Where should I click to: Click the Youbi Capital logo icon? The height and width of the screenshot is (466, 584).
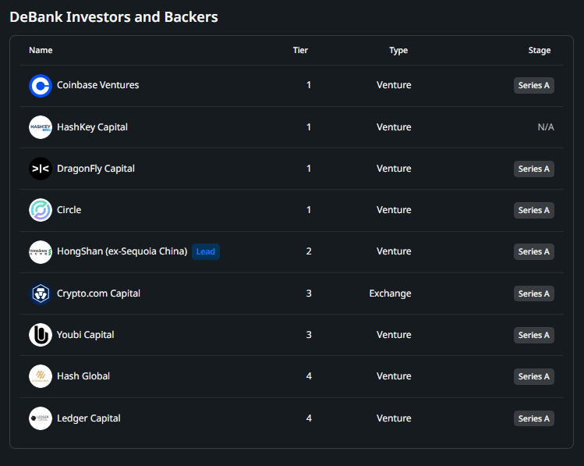coord(41,335)
